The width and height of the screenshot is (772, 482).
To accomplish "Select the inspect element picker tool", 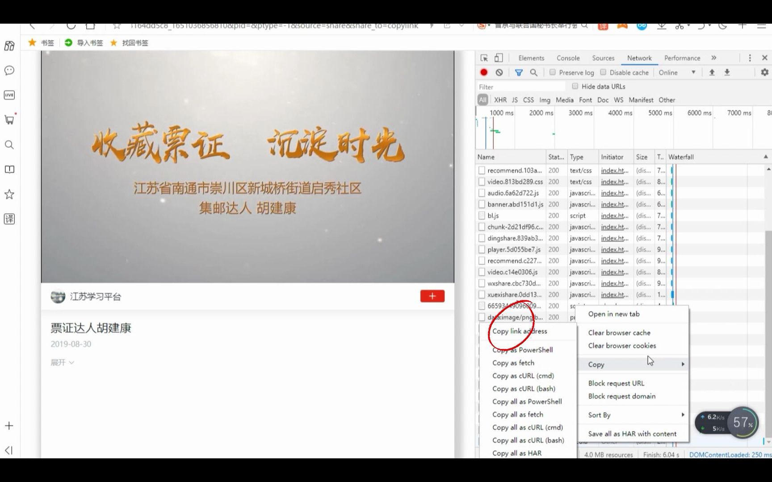I will 483,58.
